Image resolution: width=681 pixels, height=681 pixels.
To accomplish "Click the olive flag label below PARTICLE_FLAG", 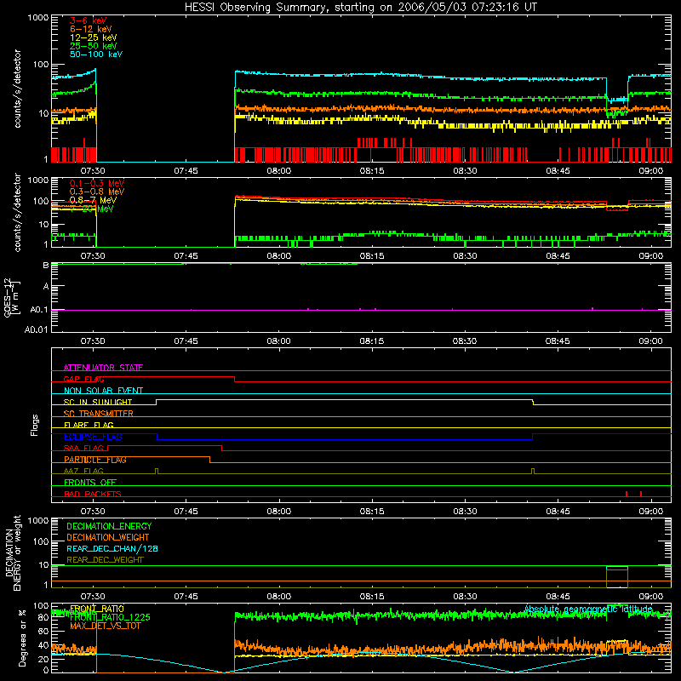I will [83, 471].
